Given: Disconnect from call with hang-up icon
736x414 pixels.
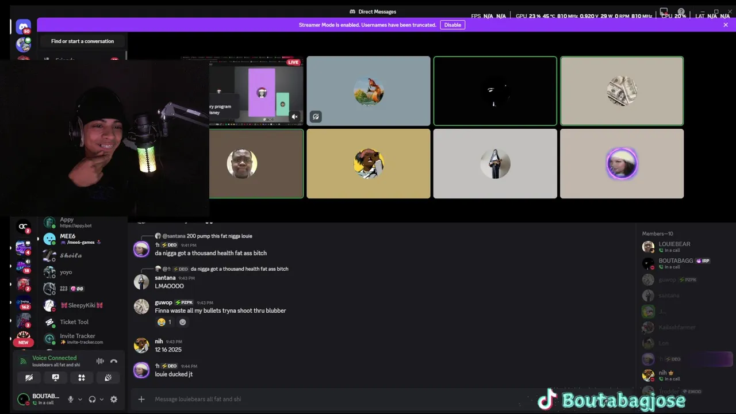Looking at the screenshot, I should 114,361.
